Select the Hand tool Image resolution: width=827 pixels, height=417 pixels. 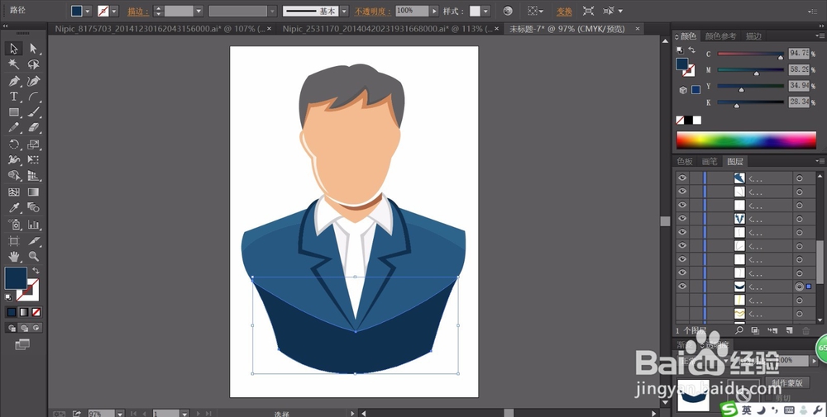(x=14, y=256)
